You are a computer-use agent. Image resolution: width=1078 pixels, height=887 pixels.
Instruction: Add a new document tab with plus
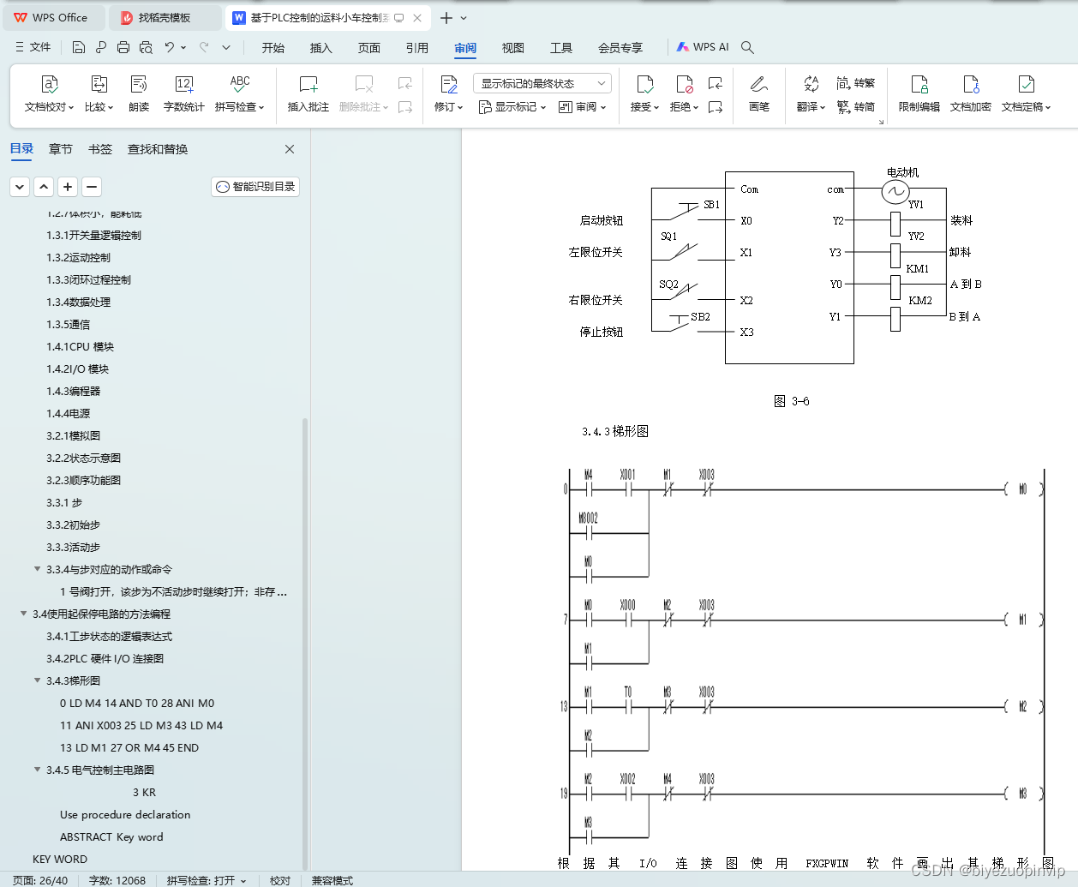446,17
